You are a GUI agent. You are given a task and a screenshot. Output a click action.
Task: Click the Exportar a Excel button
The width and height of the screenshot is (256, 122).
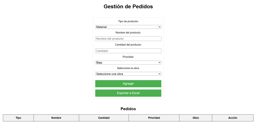click(x=128, y=93)
